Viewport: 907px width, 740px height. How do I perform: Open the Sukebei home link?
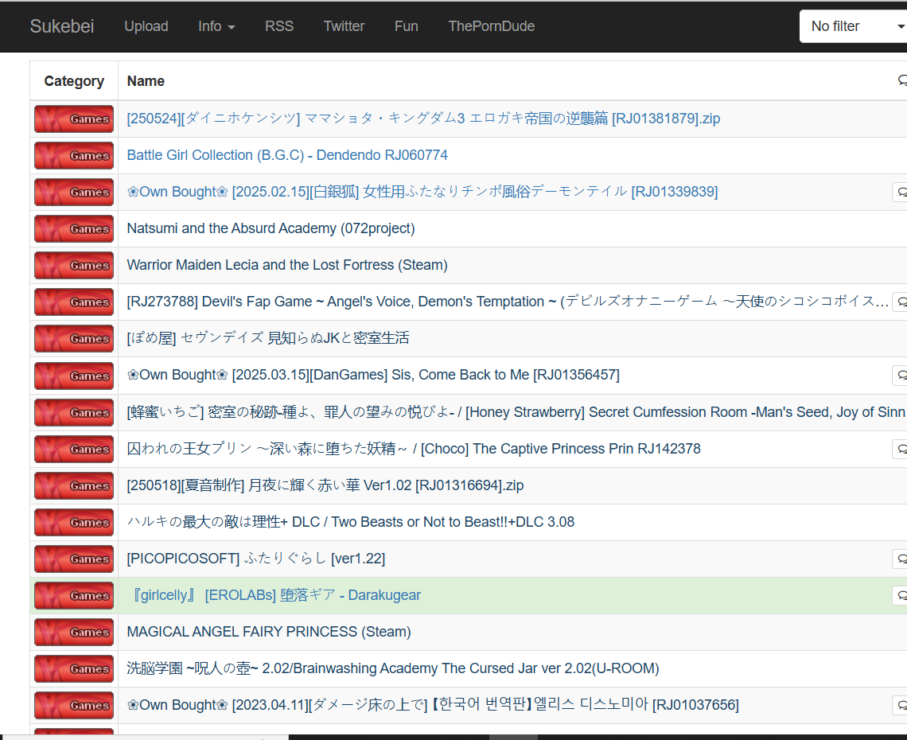coord(61,26)
